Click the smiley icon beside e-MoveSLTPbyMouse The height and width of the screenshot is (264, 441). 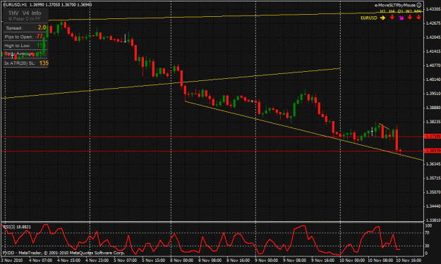click(x=419, y=5)
